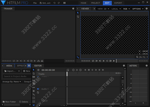Click the Viewer zoom percentage control
The image size is (150, 107).
[142, 57]
